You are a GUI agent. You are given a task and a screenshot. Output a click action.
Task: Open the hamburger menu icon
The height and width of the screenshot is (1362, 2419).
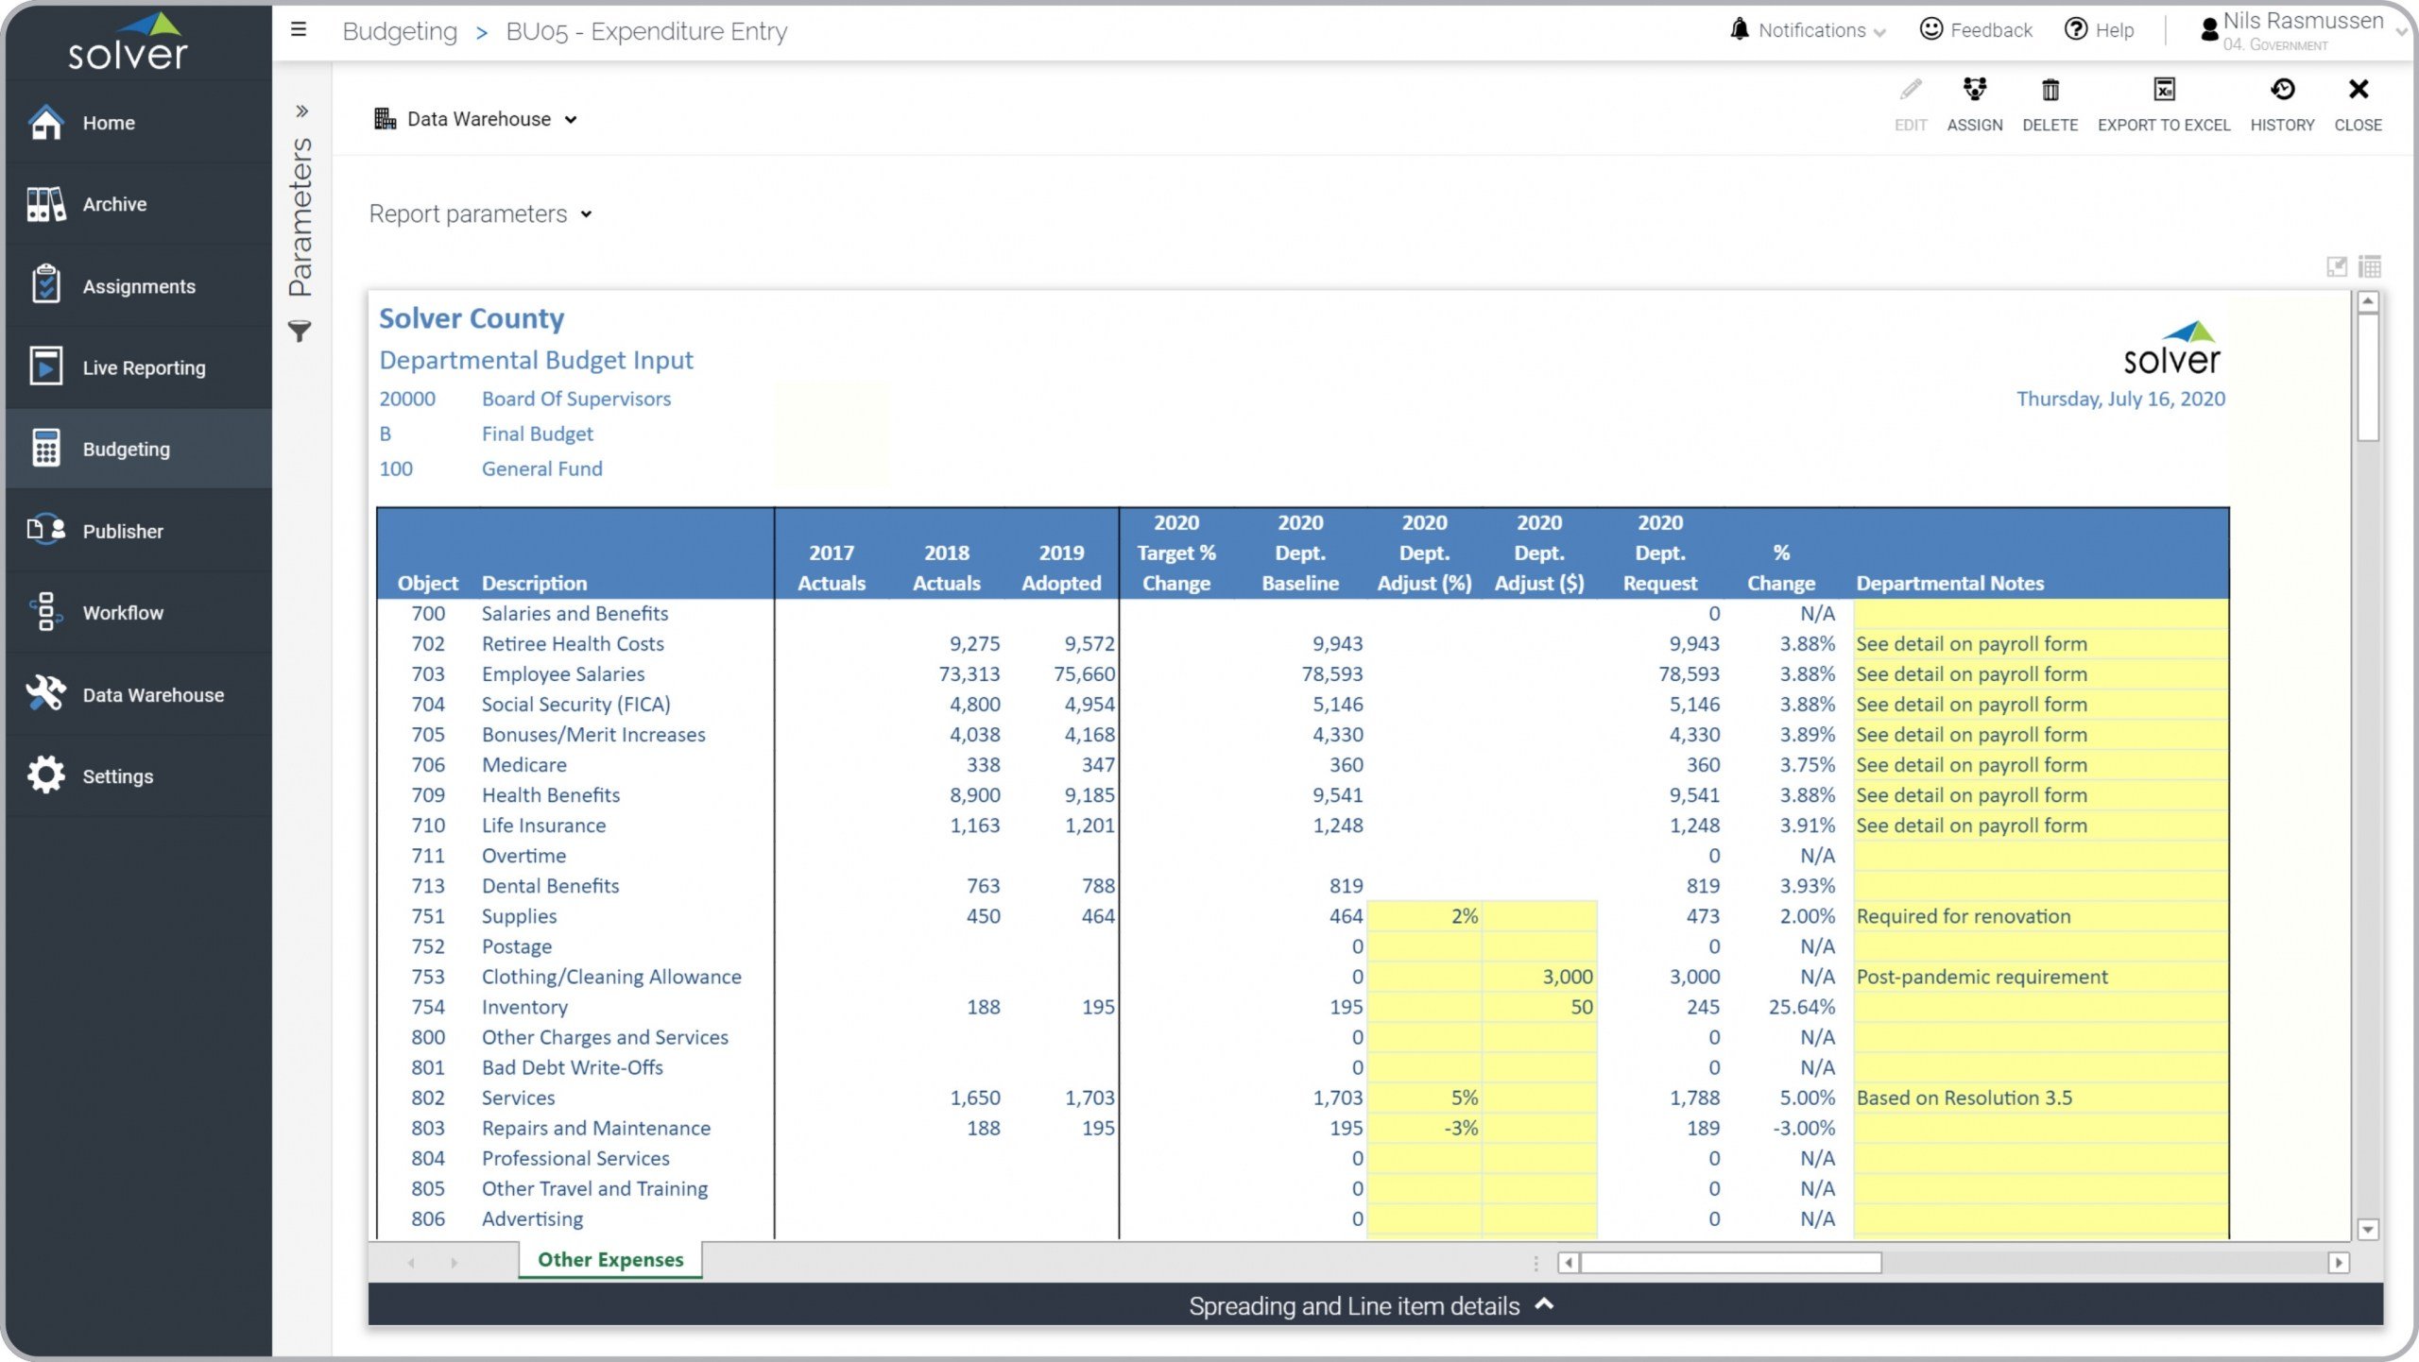pyautogui.click(x=299, y=30)
